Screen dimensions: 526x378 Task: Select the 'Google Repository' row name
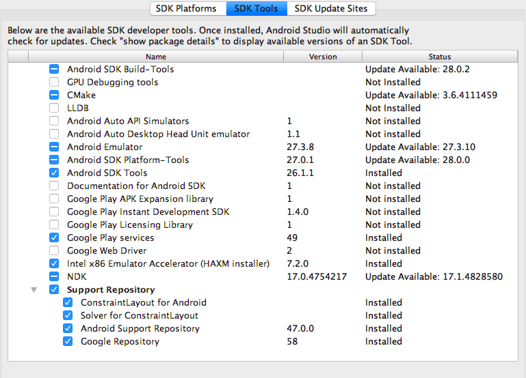(x=120, y=342)
